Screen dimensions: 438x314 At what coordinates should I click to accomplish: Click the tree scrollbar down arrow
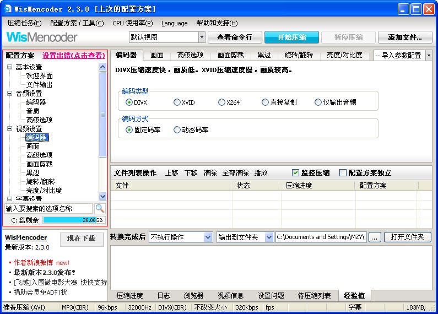point(103,197)
